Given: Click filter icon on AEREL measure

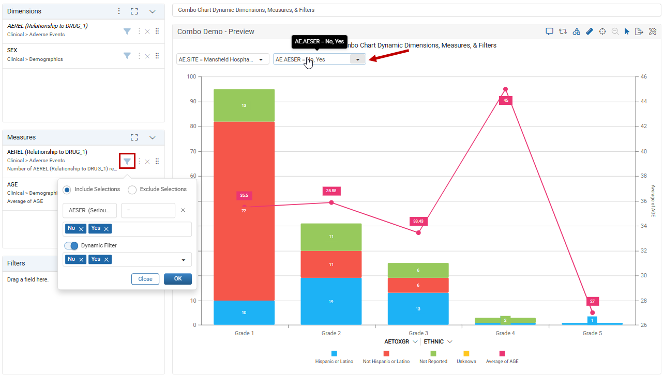Looking at the screenshot, I should click(x=127, y=161).
